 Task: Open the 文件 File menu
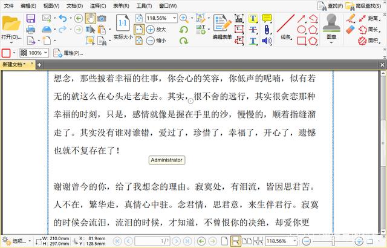8,5
